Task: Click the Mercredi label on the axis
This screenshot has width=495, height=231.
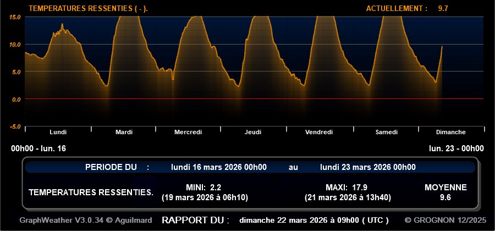Action: coord(188,132)
